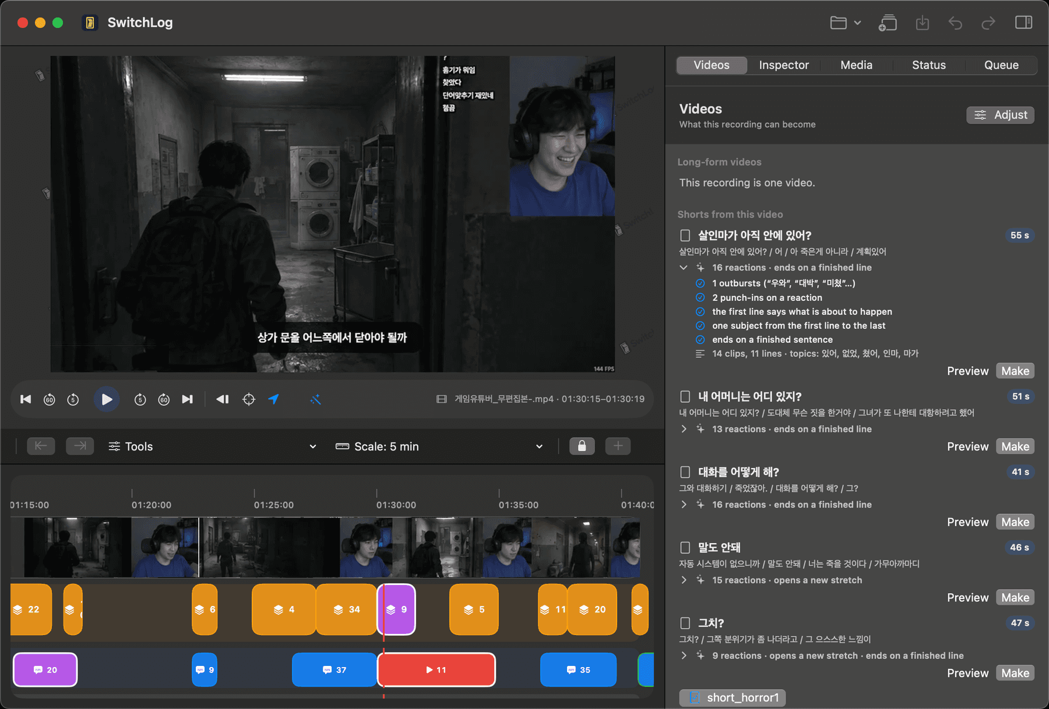Image resolution: width=1049 pixels, height=709 pixels.
Task: Switch to the Queue tab
Action: point(1001,65)
